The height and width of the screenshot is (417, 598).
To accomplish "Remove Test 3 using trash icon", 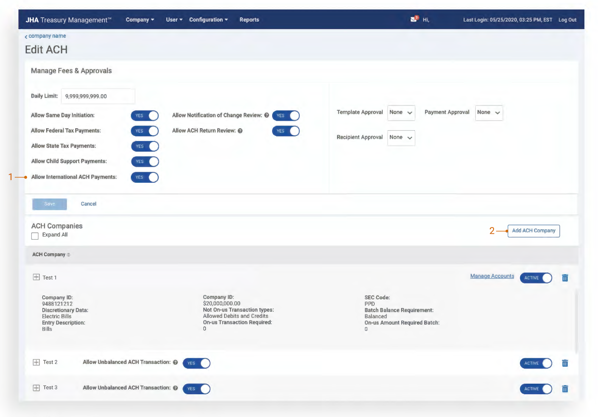I will (565, 389).
